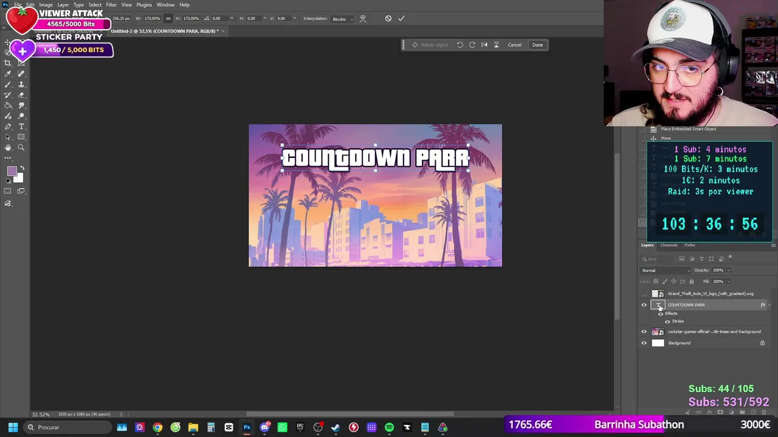
Task: Switch to the Paths tab
Action: click(690, 245)
